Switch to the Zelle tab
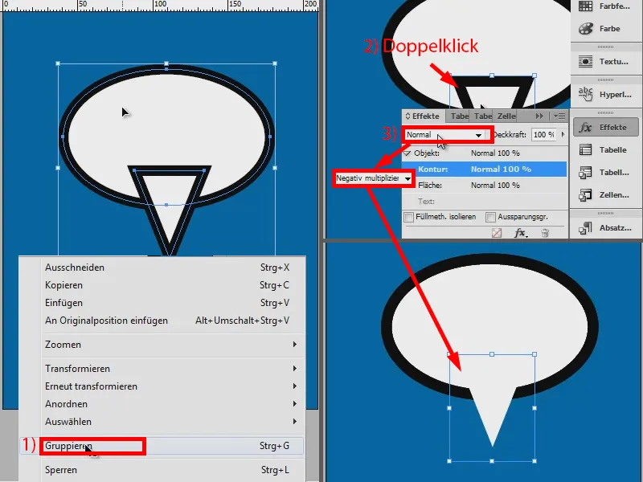Screen dimensions: 643x482 [x=506, y=116]
